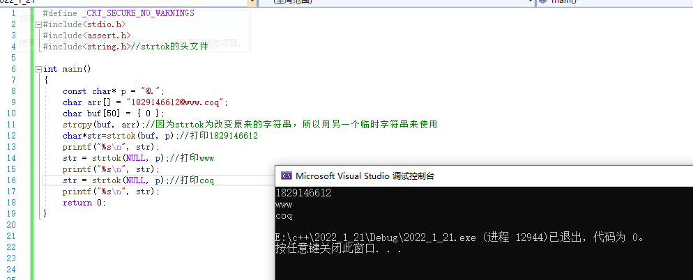This screenshot has height=280, width=693.
Task: Click the 按任意键关闭此窗口 message in console
Action: click(x=338, y=249)
